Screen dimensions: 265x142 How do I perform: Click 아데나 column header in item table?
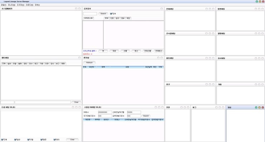[x=117, y=120]
